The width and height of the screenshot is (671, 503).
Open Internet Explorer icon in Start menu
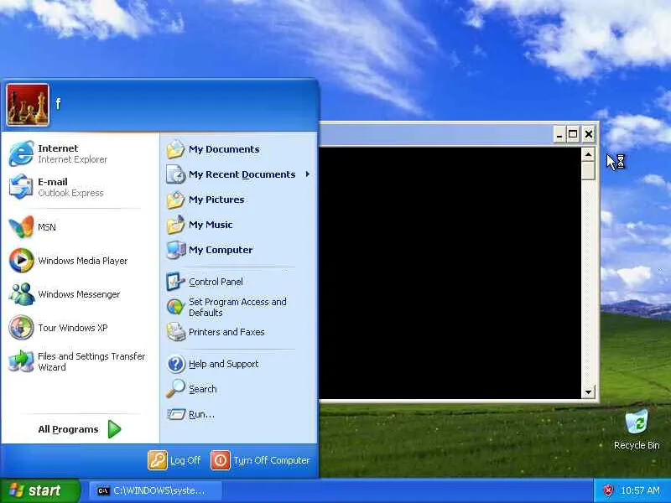[x=21, y=153]
